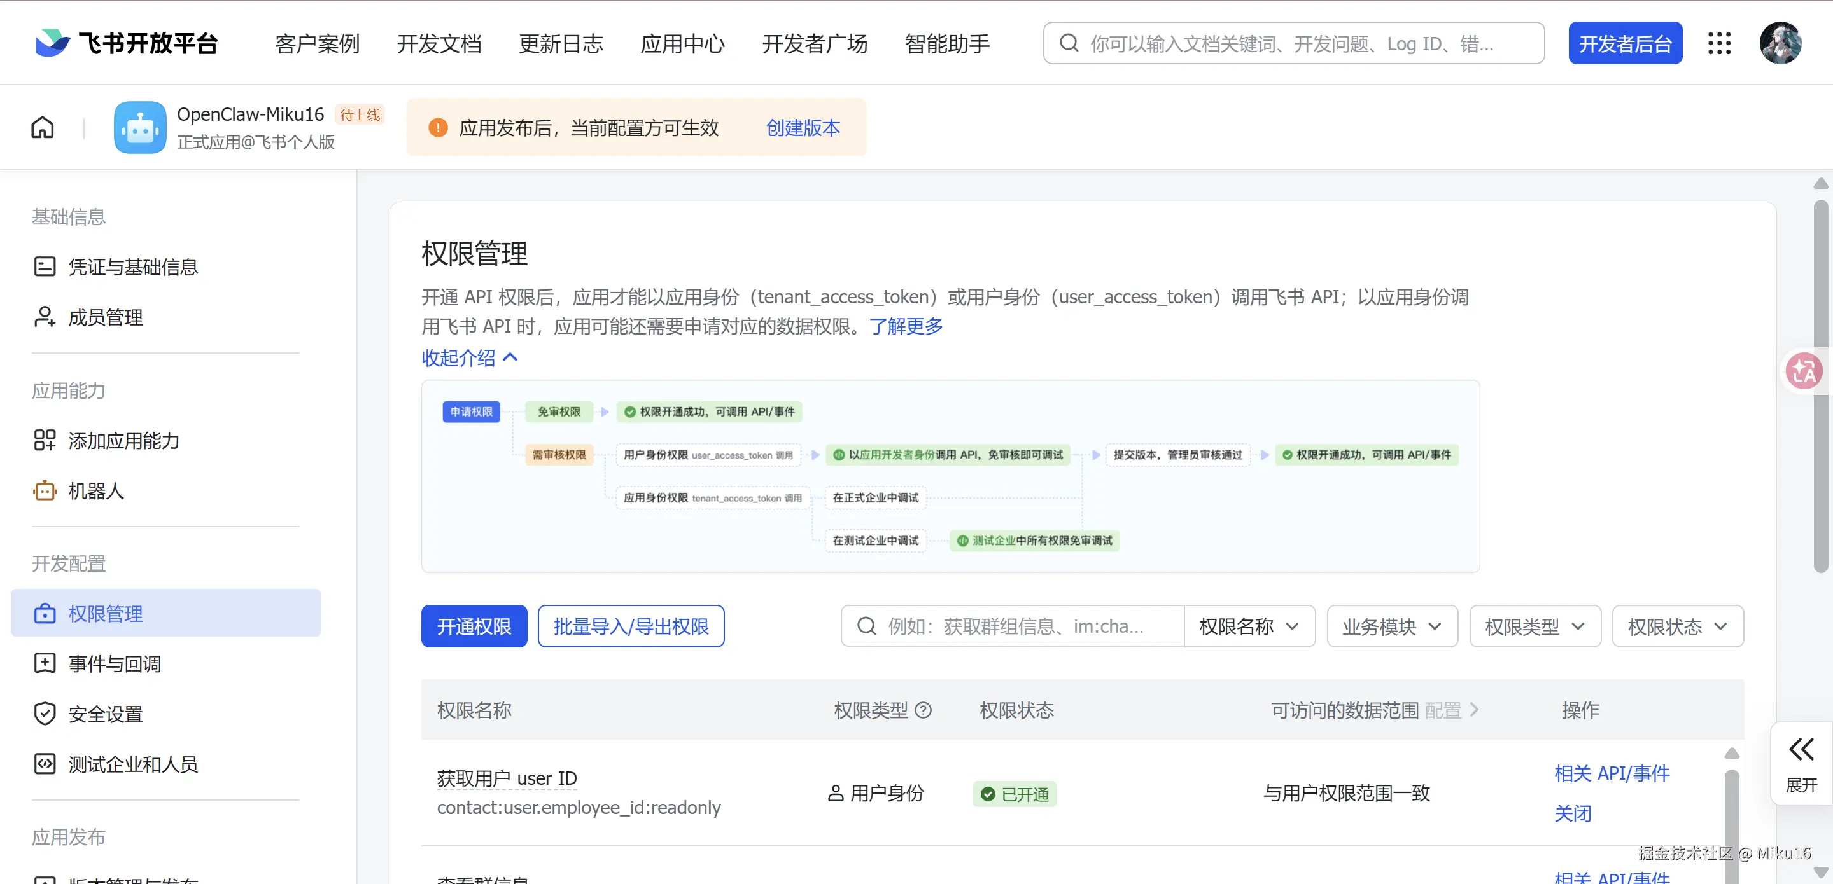This screenshot has height=884, width=1833.
Task: Open 机器人 robot sidebar item
Action: pyautogui.click(x=96, y=491)
